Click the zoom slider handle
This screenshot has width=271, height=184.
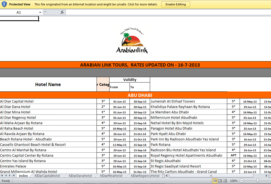tap(257, 181)
